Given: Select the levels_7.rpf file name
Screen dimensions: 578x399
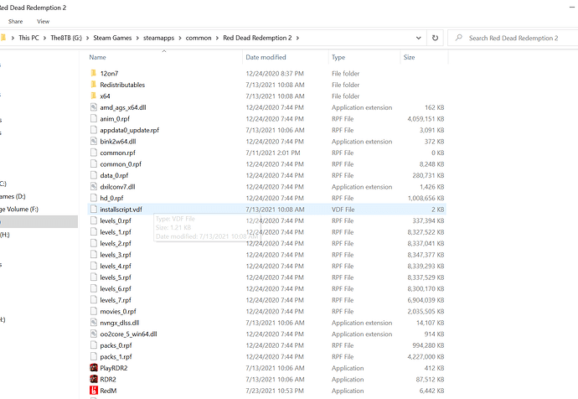Looking at the screenshot, I should tap(116, 300).
